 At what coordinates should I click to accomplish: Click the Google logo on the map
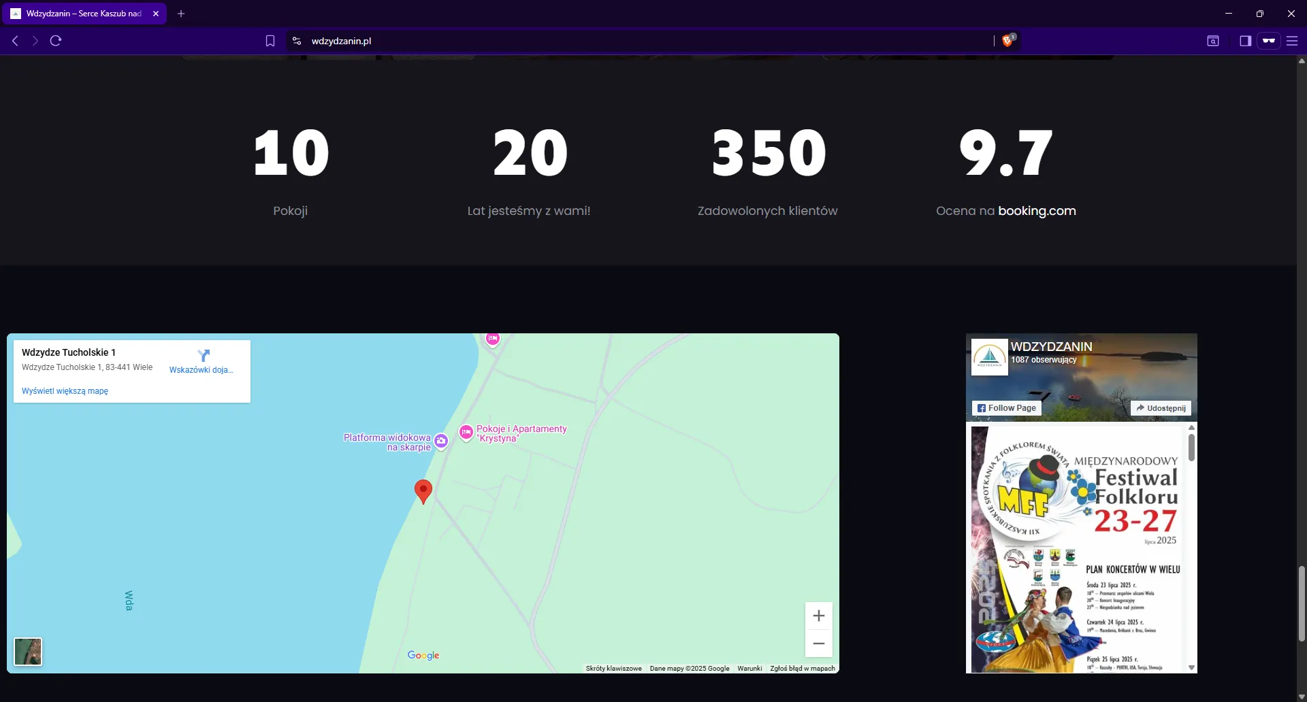(x=423, y=655)
